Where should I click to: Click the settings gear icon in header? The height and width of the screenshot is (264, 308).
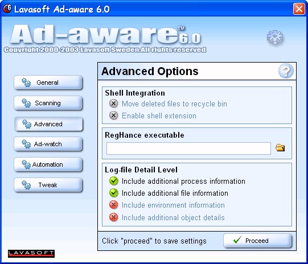click(275, 37)
